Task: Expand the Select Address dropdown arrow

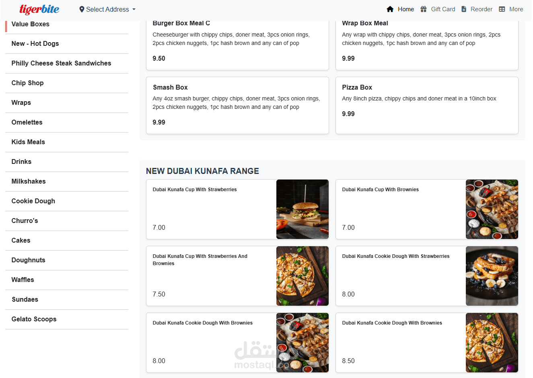Action: click(134, 9)
